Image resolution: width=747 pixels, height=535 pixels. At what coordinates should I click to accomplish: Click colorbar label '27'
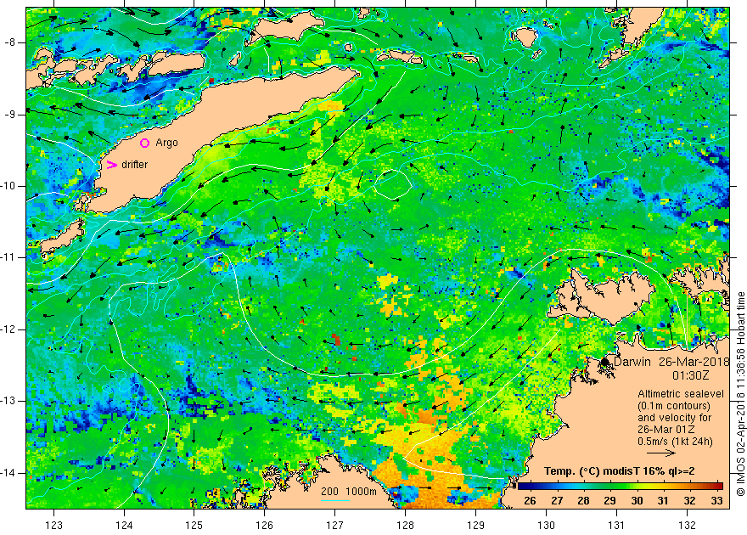tap(557, 501)
